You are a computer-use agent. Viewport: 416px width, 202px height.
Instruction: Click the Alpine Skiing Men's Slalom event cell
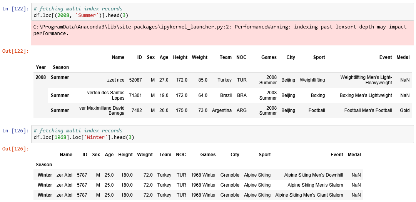point(315,185)
